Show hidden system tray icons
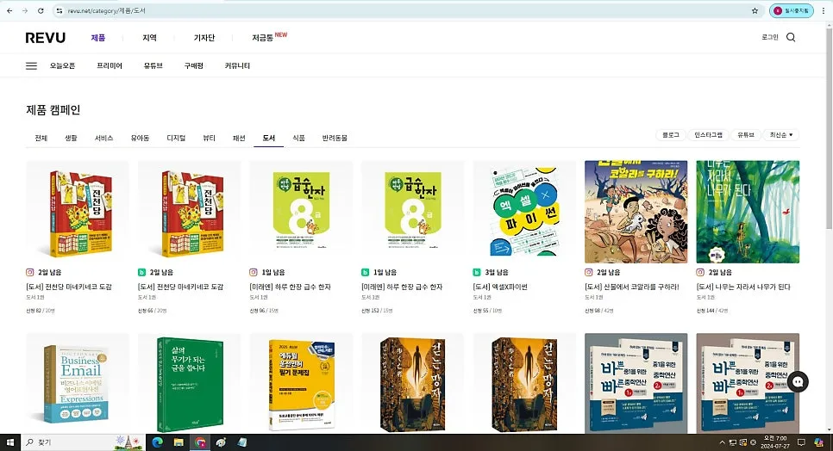The width and height of the screenshot is (833, 451). (x=722, y=442)
